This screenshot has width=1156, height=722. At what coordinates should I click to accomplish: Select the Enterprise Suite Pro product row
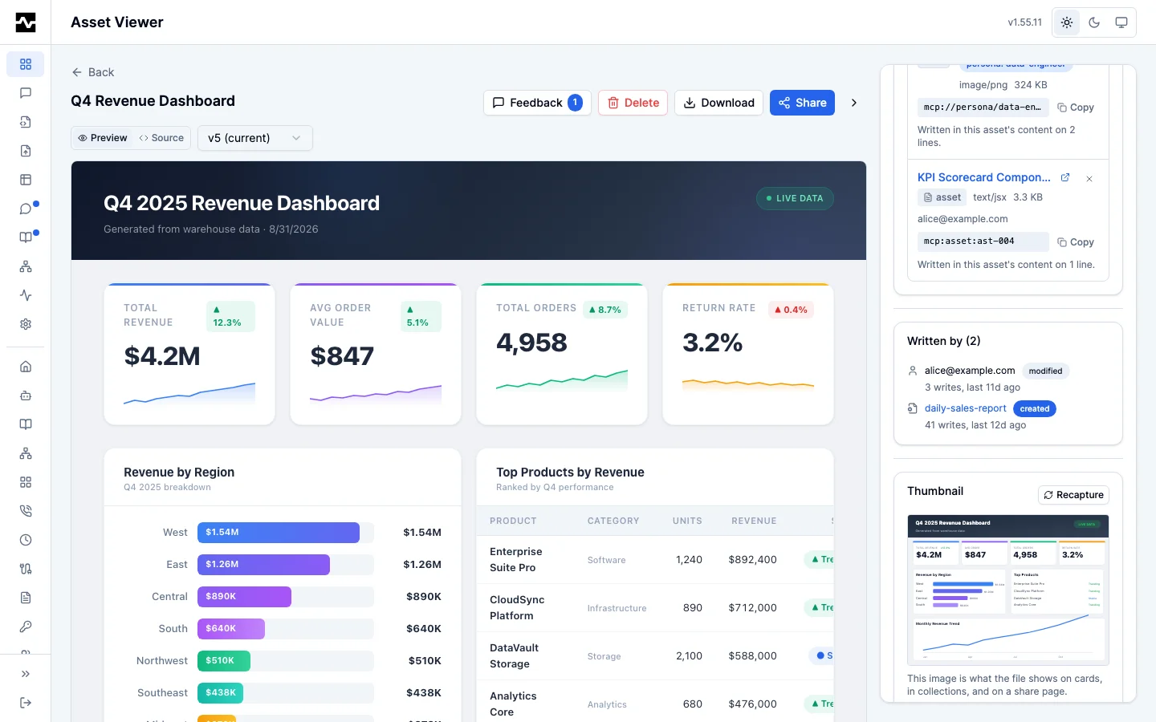coord(655,560)
